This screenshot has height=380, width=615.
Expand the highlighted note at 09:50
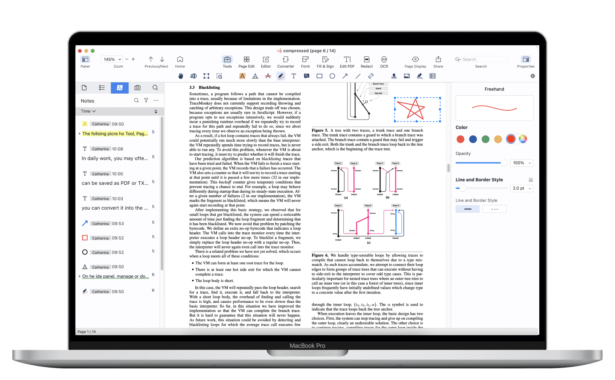(x=80, y=134)
